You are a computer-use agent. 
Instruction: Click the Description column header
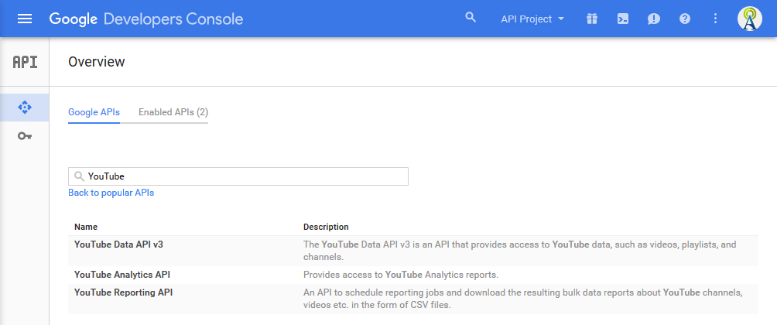326,227
